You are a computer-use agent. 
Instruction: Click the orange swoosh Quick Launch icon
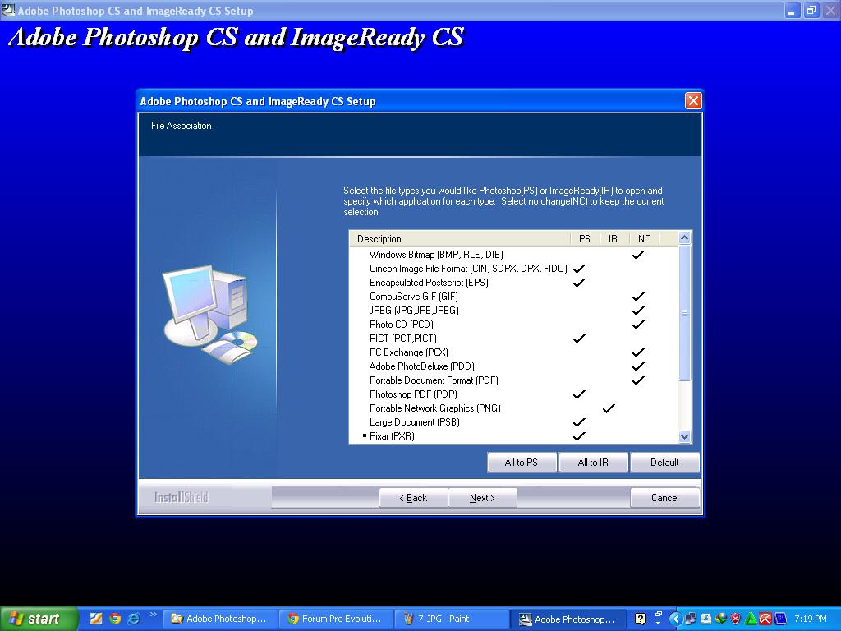coord(96,619)
